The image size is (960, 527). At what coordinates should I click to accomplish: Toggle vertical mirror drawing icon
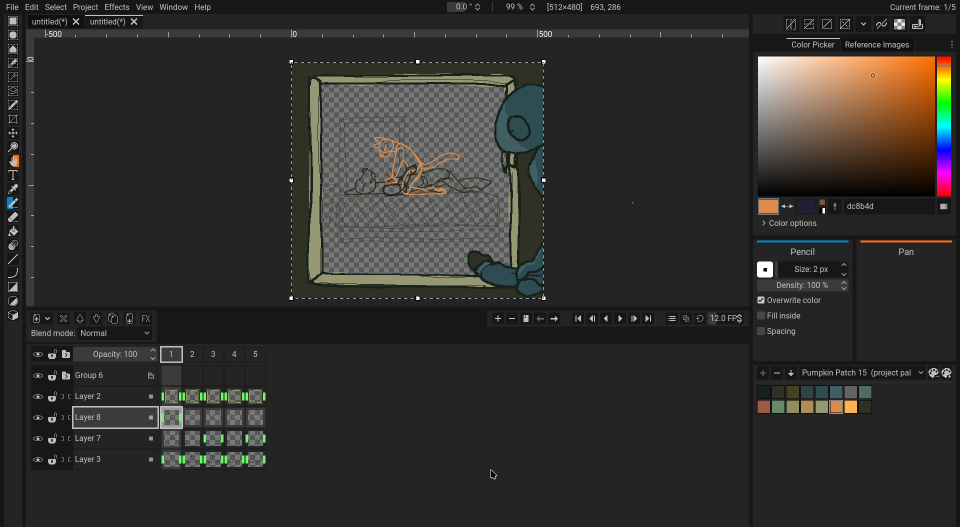(809, 24)
